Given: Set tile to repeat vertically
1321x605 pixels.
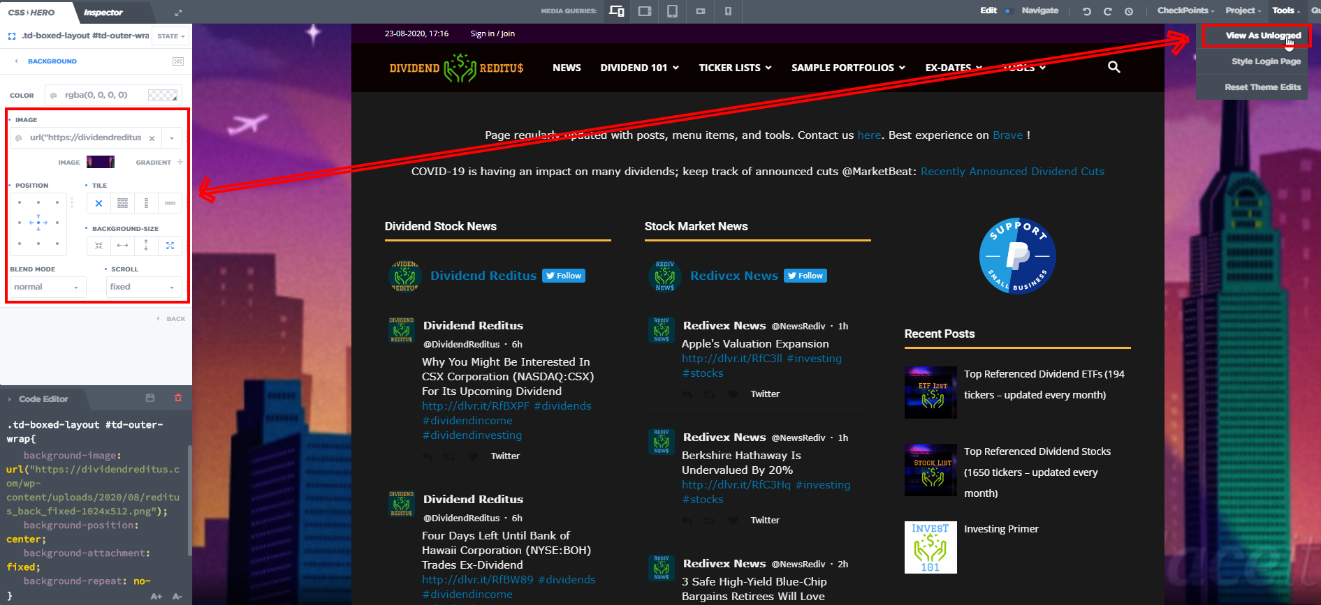Looking at the screenshot, I should [x=146, y=203].
